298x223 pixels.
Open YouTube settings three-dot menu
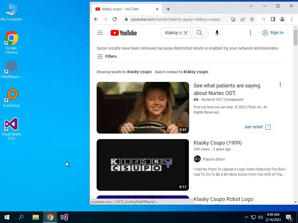click(251, 33)
